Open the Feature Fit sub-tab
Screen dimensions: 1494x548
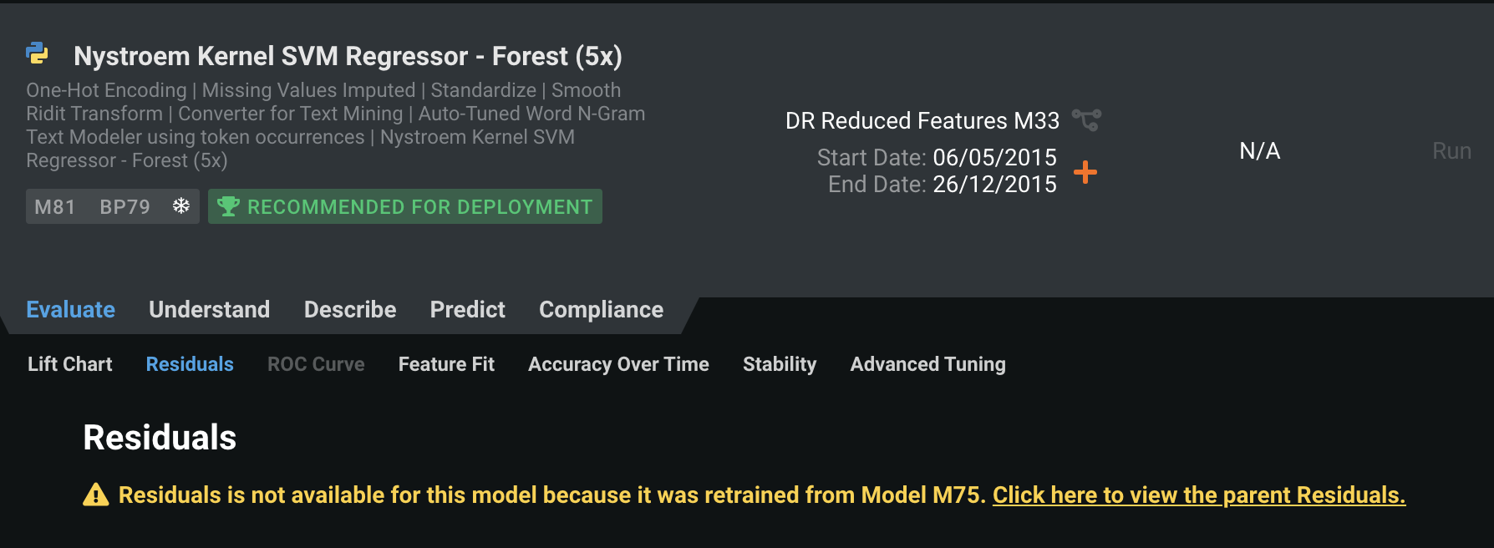click(446, 364)
